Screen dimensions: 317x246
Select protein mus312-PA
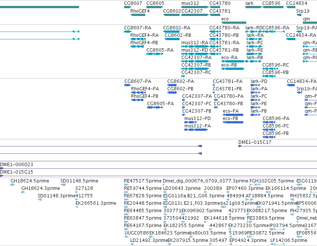pos(197,126)
